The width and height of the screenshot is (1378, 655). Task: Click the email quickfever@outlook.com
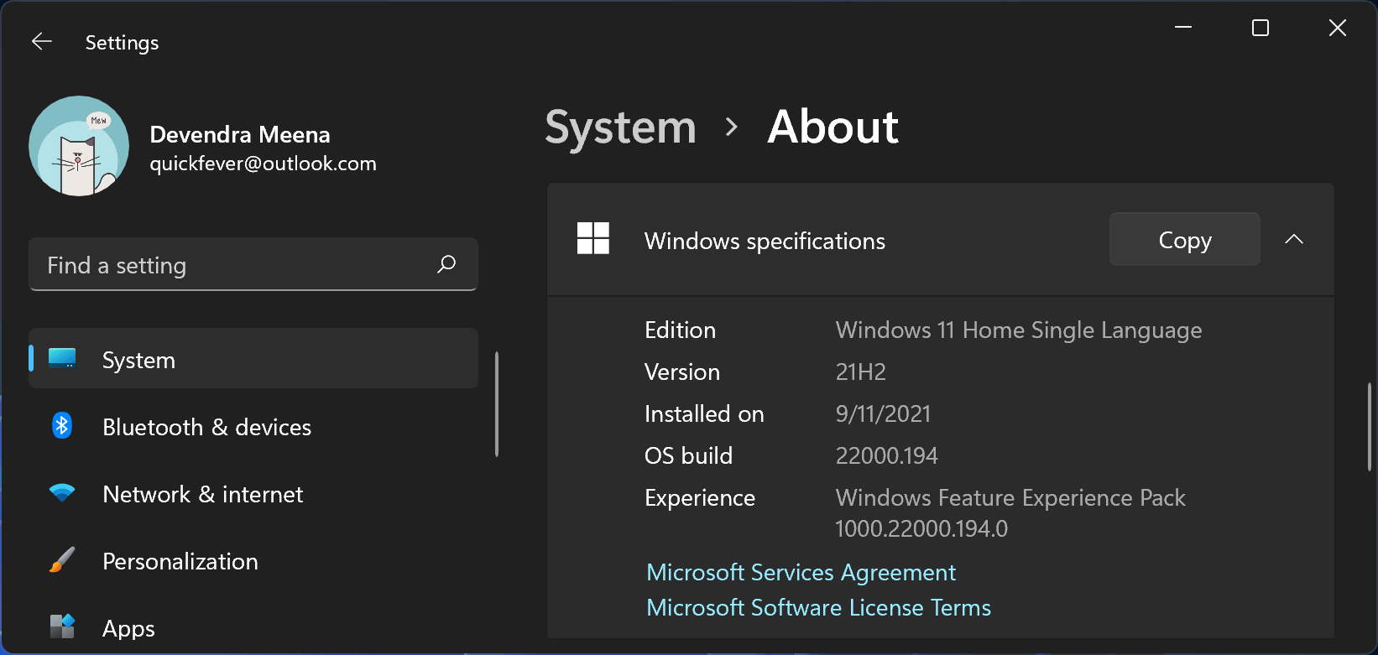coord(263,164)
